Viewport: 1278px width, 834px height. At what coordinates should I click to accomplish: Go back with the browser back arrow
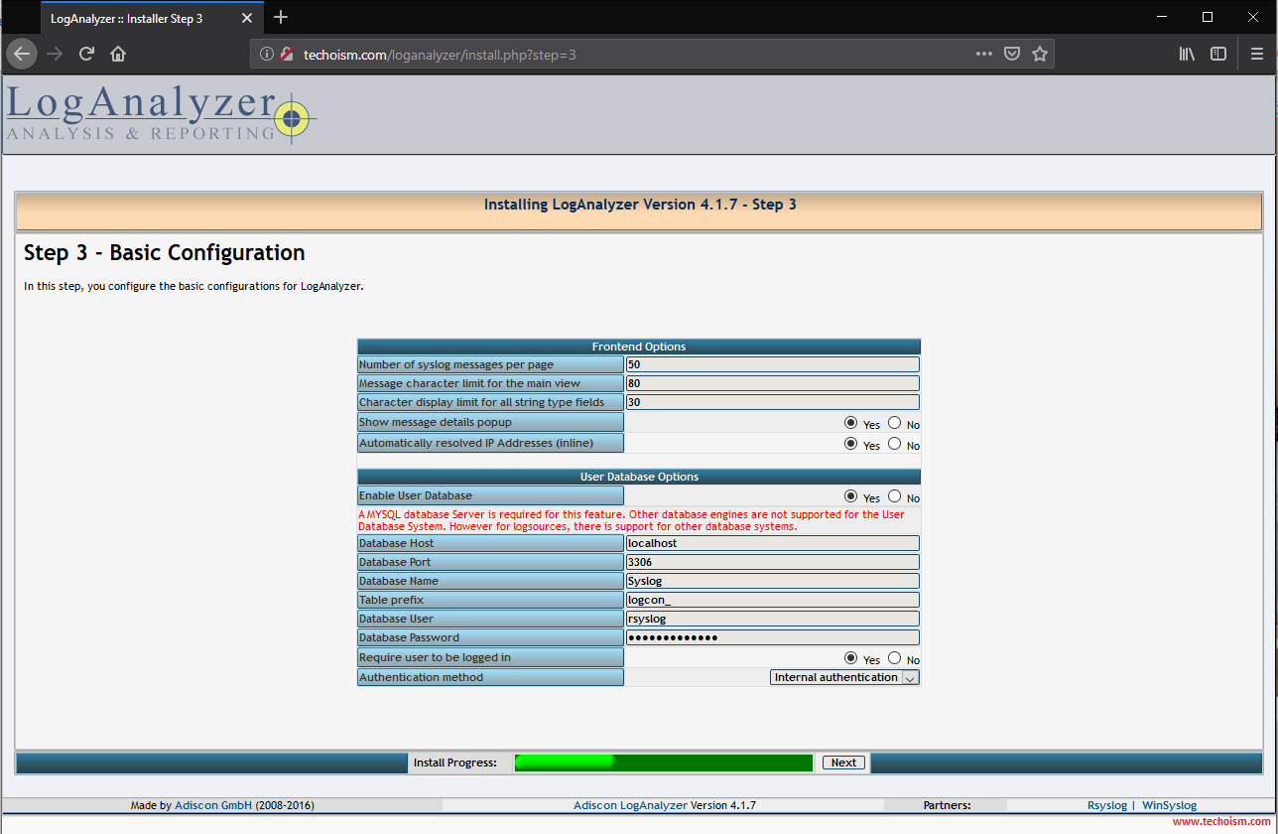click(x=22, y=54)
